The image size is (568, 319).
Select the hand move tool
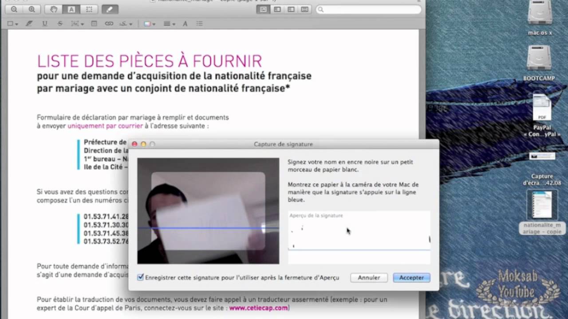(54, 9)
